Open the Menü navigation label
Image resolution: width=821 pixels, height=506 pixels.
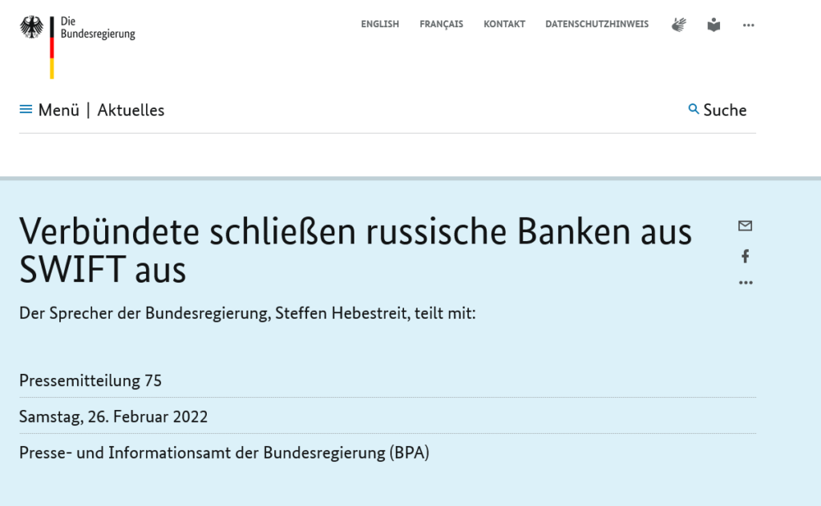59,110
